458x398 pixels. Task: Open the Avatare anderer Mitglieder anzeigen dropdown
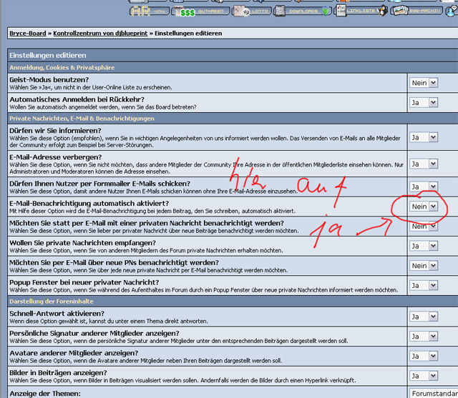(424, 356)
